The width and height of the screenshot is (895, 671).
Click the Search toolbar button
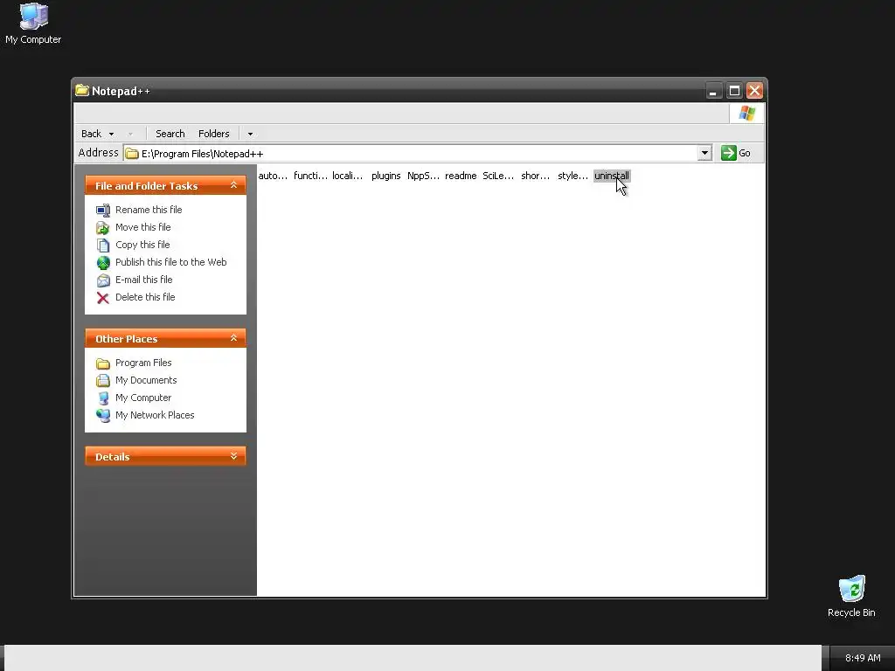(170, 134)
